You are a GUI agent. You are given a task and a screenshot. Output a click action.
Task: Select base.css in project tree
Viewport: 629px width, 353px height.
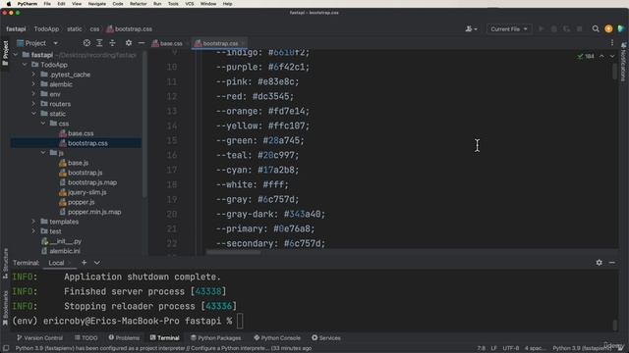pos(81,133)
